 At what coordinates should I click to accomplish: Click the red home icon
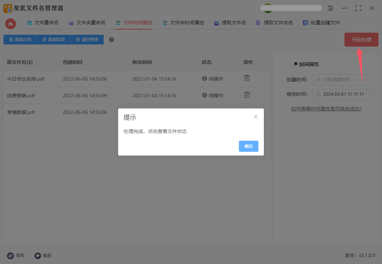point(10,24)
